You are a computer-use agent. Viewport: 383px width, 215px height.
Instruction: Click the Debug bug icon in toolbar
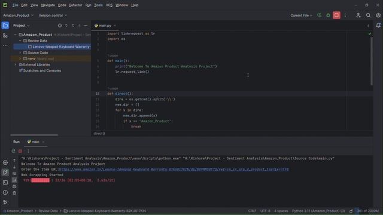(328, 16)
